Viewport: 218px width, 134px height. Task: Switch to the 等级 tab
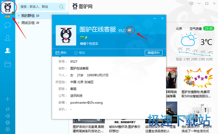[80, 53]
